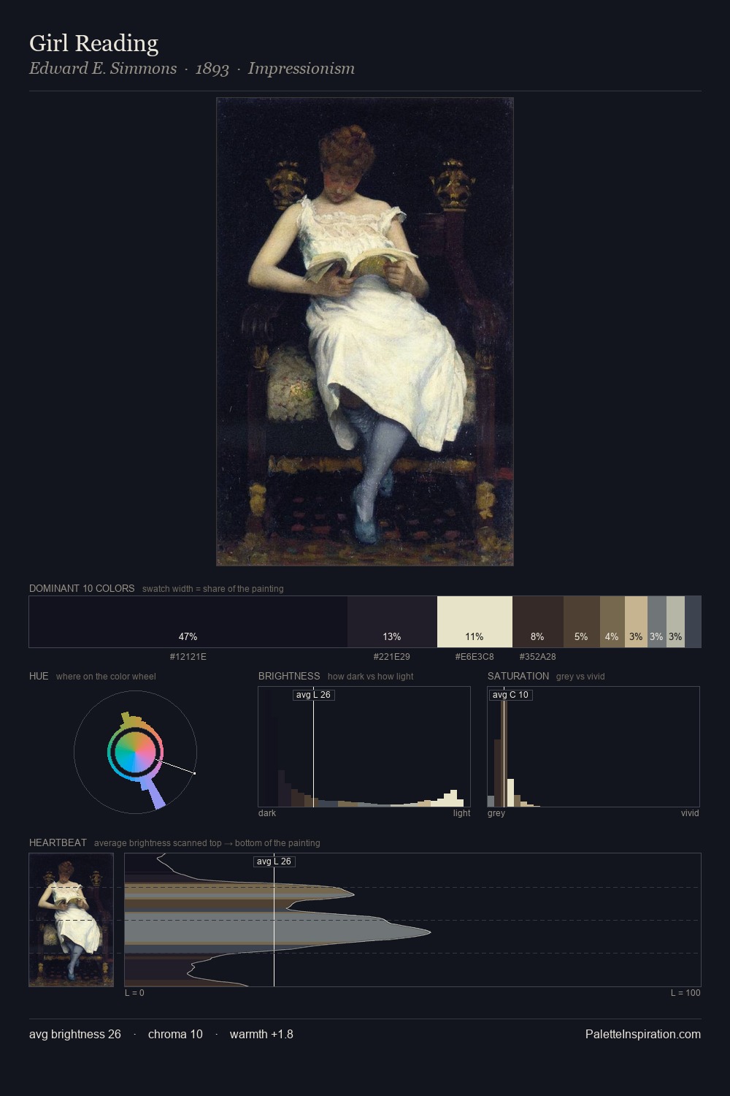This screenshot has width=730, height=1096.
Task: Click the 'grey' saturation axis label
Action: point(496,813)
